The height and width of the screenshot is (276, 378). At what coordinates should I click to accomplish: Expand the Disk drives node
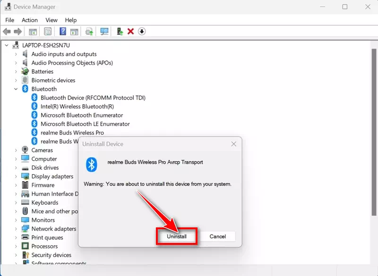[16, 167]
